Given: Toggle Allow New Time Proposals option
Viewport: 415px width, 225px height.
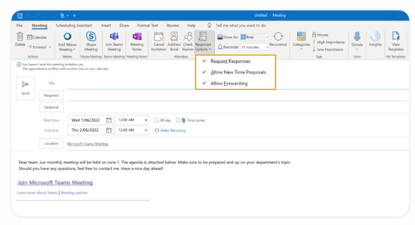Looking at the screenshot, I should [x=236, y=72].
